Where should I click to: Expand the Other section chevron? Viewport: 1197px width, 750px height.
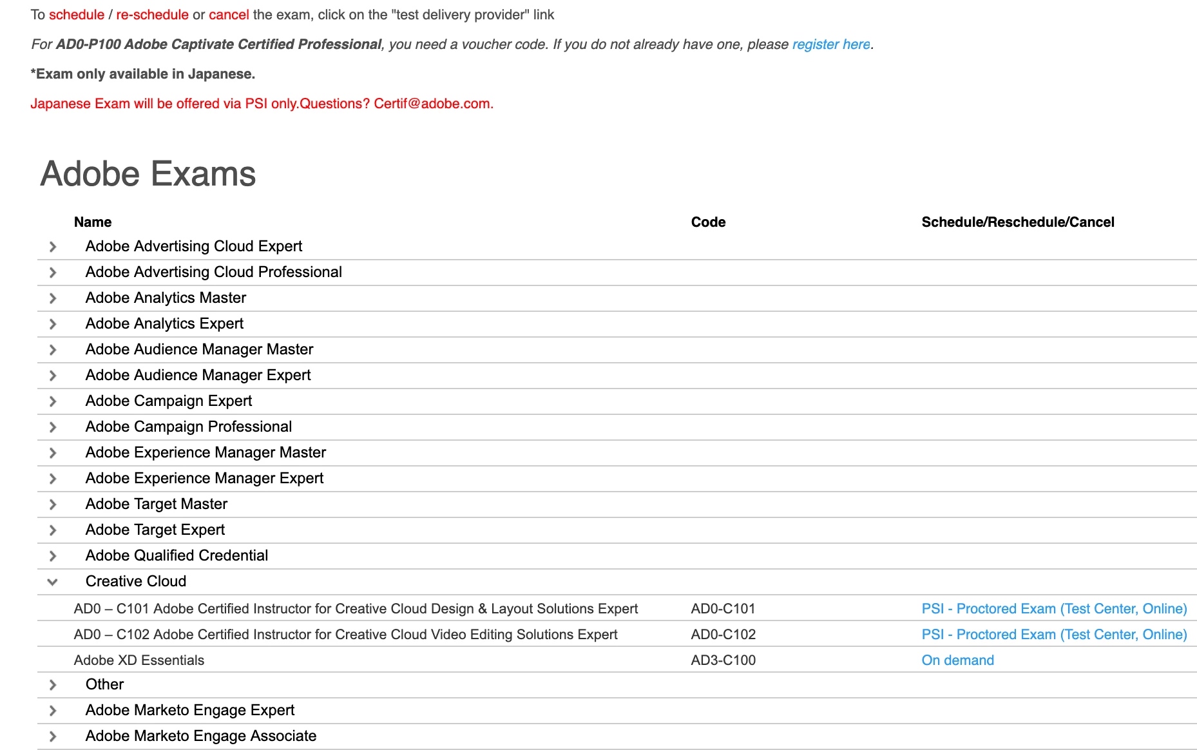click(x=53, y=685)
